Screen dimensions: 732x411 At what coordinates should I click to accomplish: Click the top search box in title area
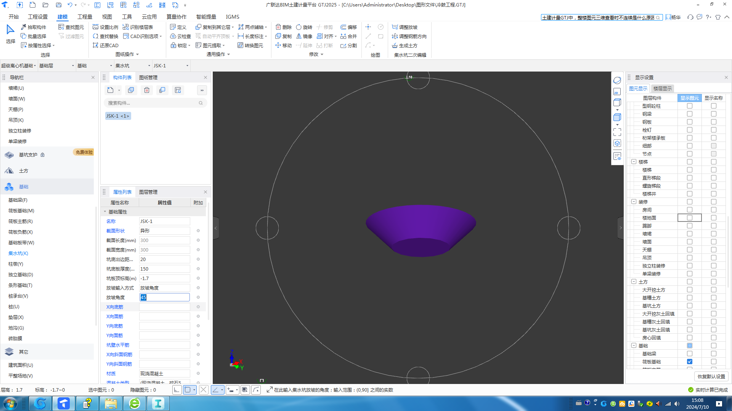click(601, 18)
